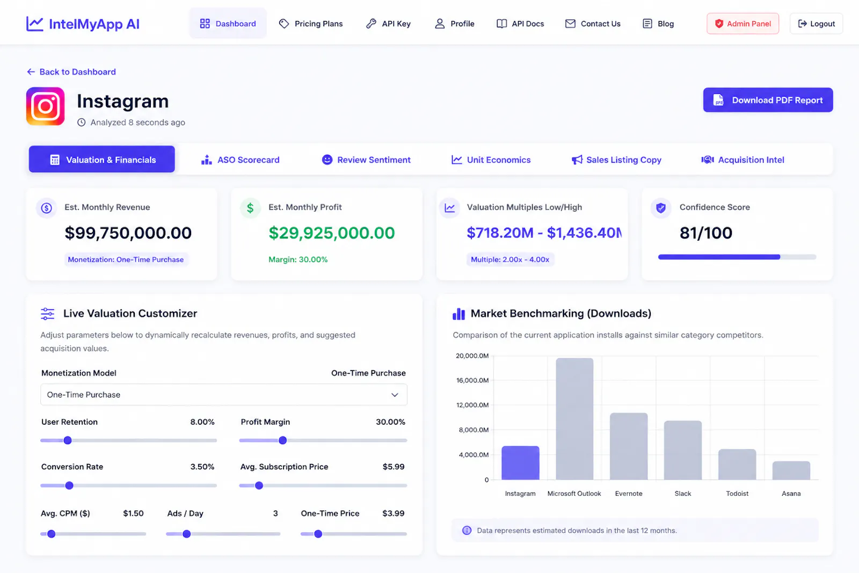Click the Profit Margin slider handle
Screen dimensions: 859x573
[283, 440]
